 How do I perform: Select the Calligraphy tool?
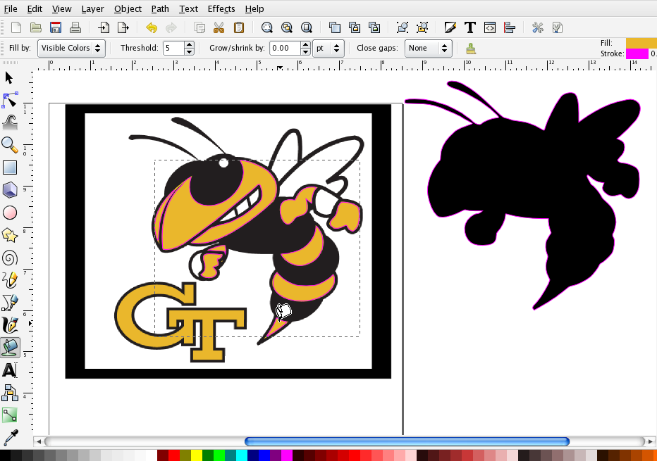tap(10, 325)
